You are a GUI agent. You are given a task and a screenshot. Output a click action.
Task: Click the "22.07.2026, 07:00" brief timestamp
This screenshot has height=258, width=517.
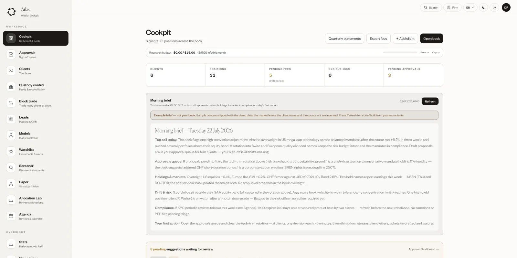[410, 102]
